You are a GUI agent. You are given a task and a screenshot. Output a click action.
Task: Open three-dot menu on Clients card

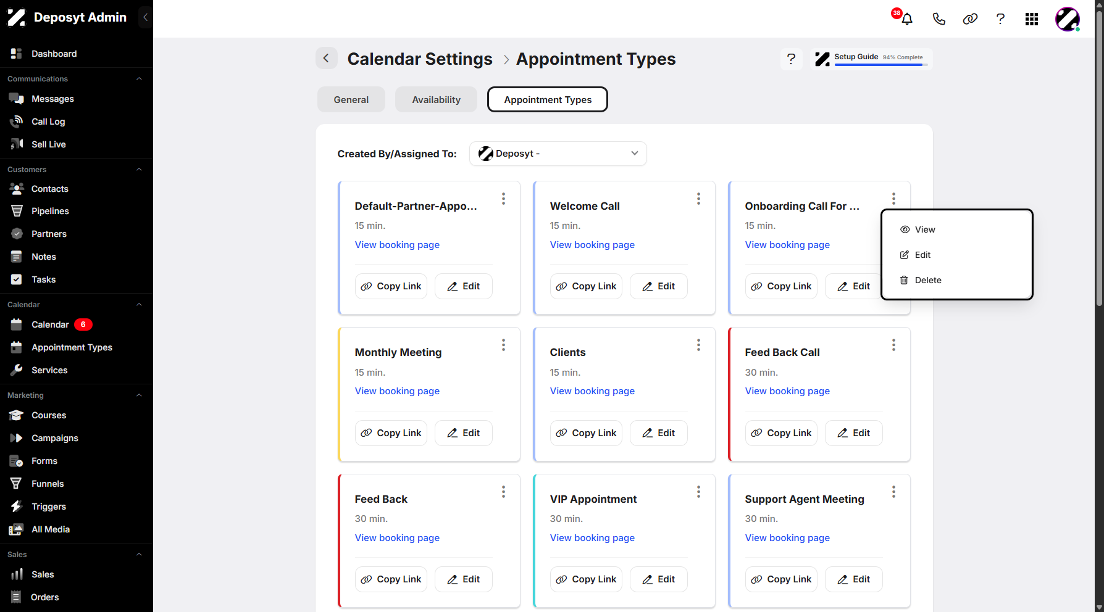698,345
